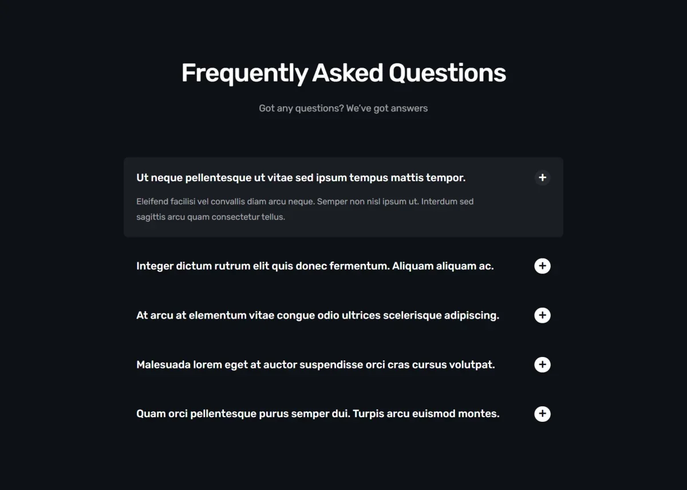This screenshot has height=490, width=687.
Task: Open the 'At arcu at elementum vitae' question title
Action: [x=318, y=315]
